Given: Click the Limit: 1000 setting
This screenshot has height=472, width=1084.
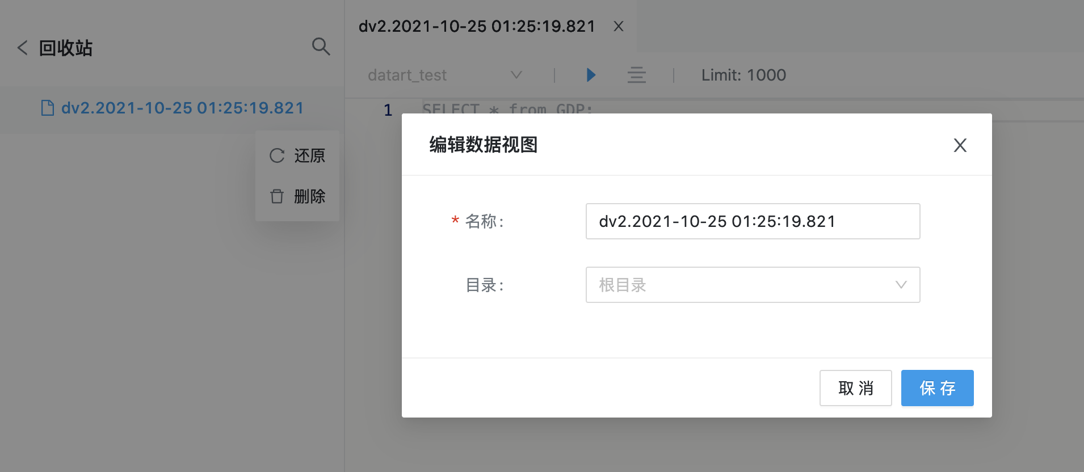Looking at the screenshot, I should click(x=743, y=75).
